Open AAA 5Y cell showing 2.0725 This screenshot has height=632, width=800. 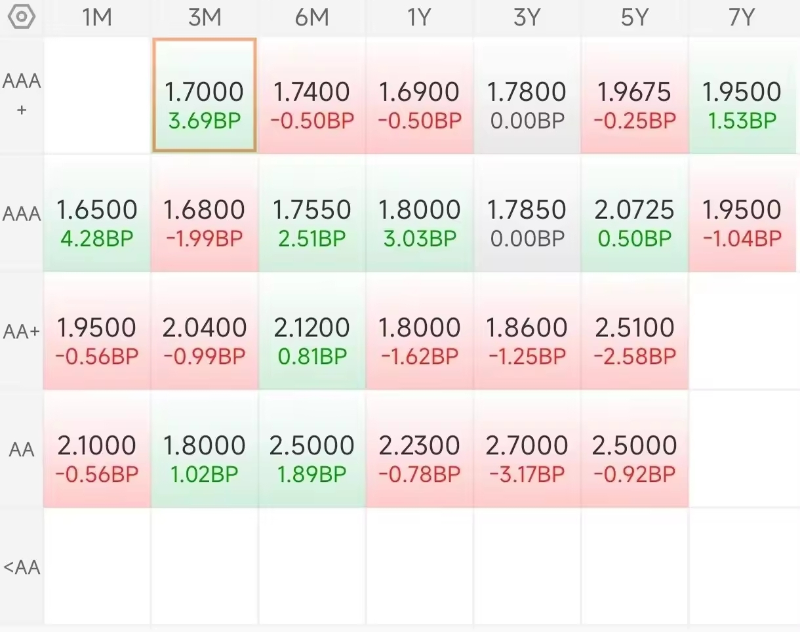click(x=635, y=214)
